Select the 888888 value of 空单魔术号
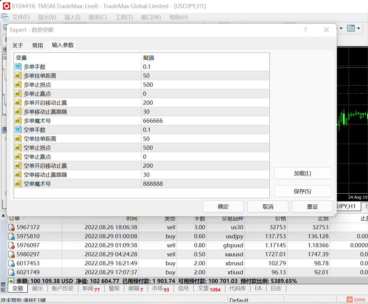 pos(153,184)
